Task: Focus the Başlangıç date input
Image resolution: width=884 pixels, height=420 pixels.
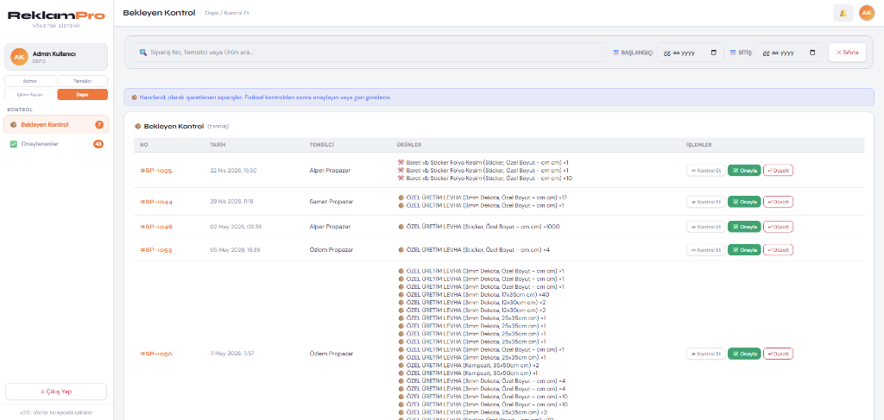Action: click(x=691, y=53)
